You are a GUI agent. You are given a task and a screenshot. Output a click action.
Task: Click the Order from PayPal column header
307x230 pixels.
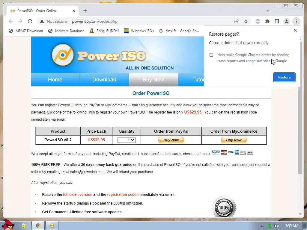tap(171, 131)
